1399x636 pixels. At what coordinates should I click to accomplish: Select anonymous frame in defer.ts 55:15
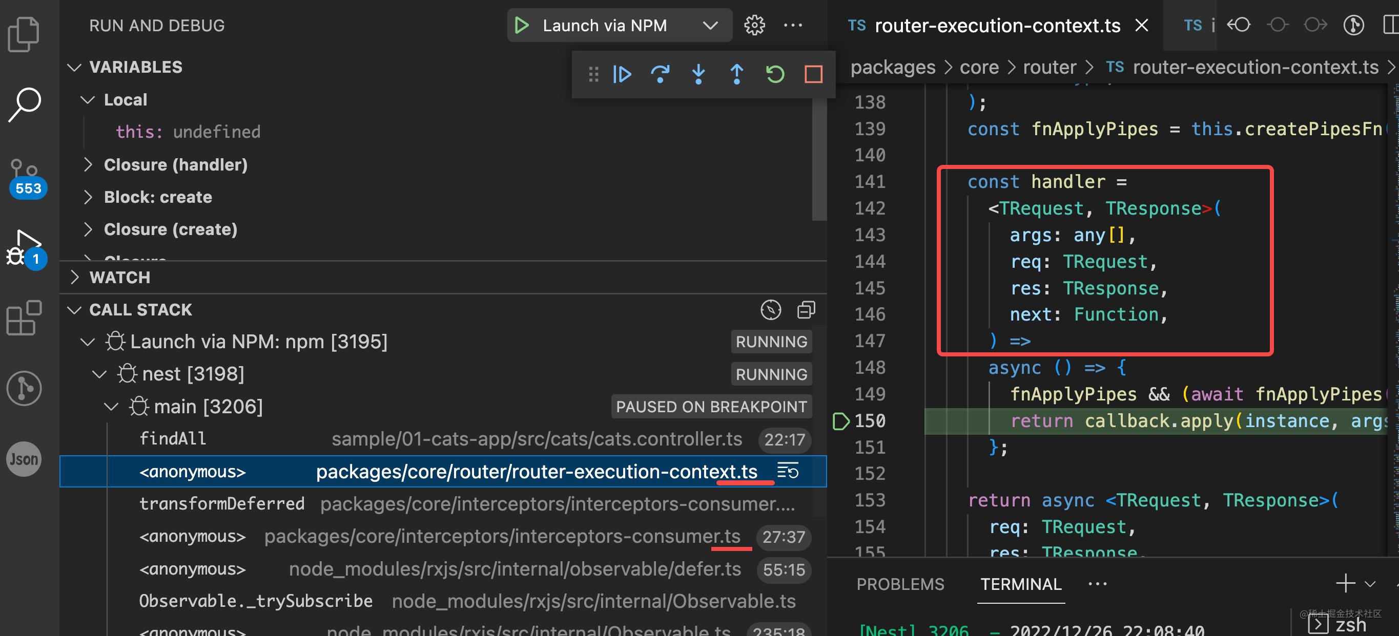coord(443,569)
